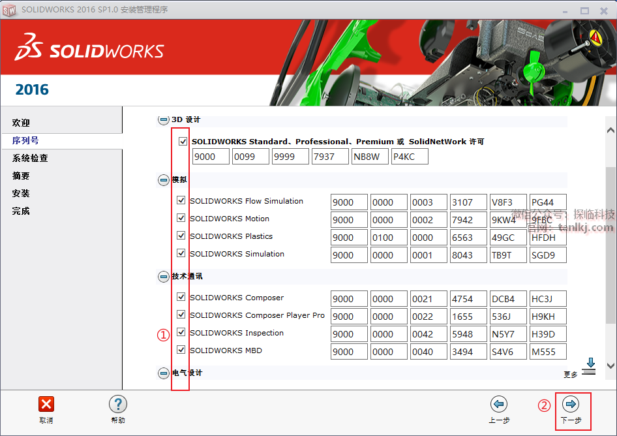
Task: Disable the SOLIDWORKS MBD checkbox
Action: click(181, 350)
